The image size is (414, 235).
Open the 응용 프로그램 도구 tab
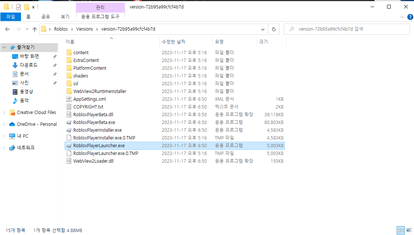tap(100, 17)
